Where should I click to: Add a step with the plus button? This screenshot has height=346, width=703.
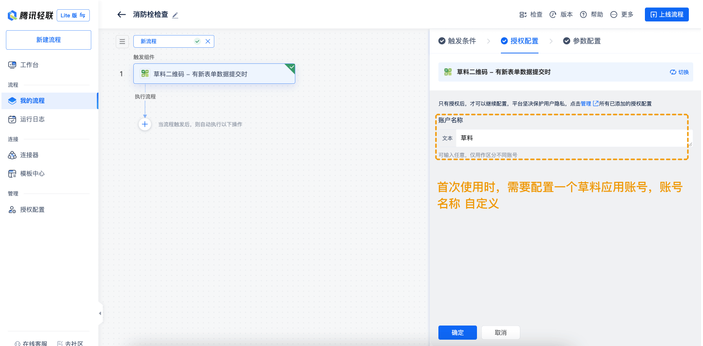coord(145,124)
